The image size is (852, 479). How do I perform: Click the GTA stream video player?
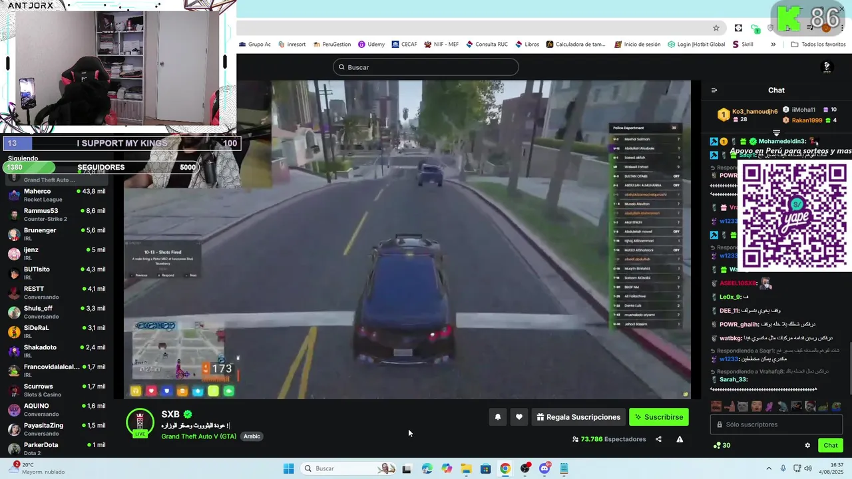pyautogui.click(x=407, y=239)
